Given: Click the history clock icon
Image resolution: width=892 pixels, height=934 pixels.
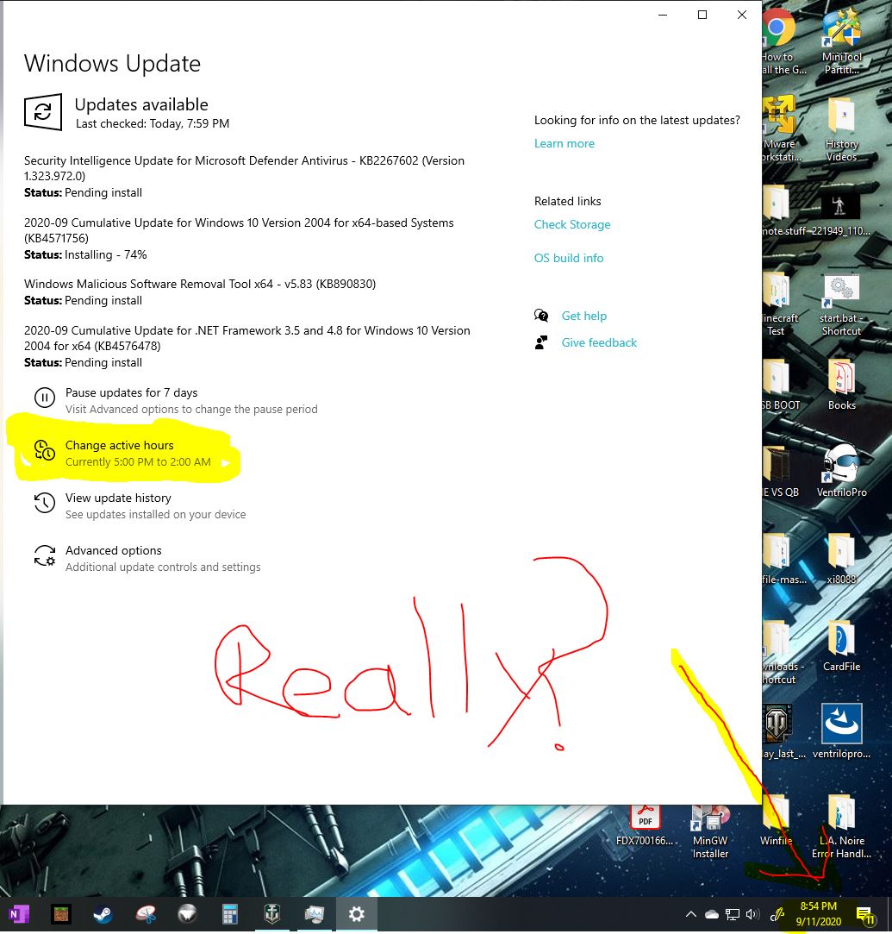Looking at the screenshot, I should click(45, 502).
